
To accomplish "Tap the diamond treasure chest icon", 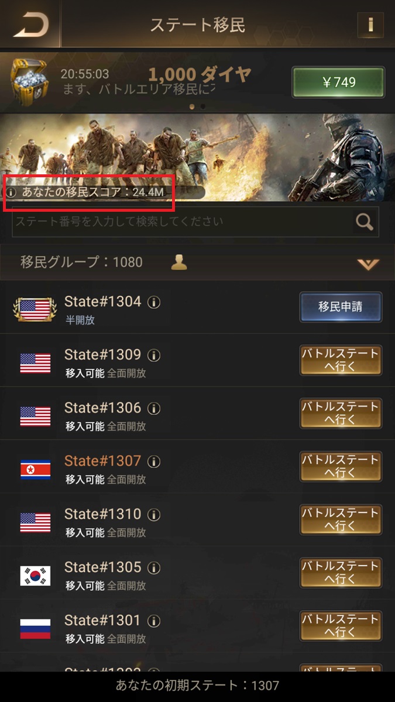I will (x=30, y=82).
